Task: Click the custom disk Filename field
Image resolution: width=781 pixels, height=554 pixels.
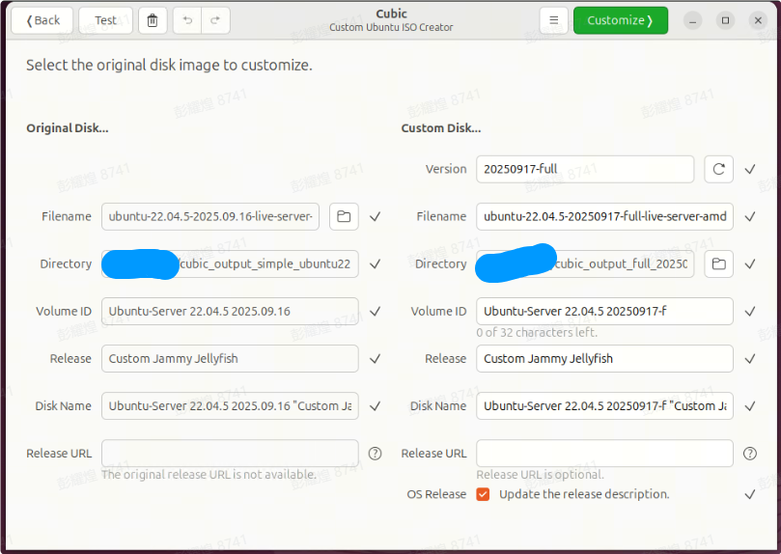Action: 604,216
